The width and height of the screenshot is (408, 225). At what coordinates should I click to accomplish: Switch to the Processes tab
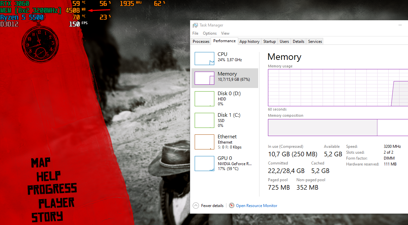point(201,42)
